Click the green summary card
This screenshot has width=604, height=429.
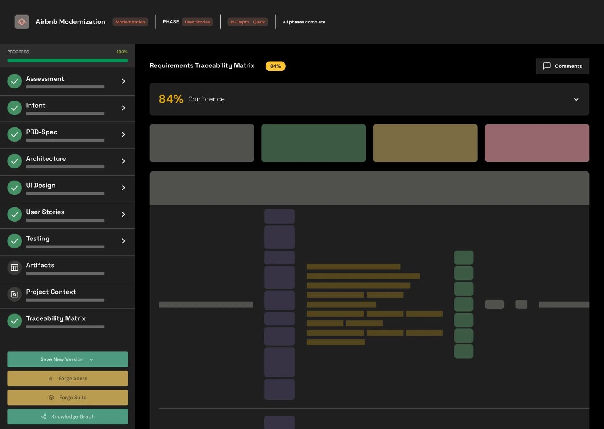click(x=314, y=143)
